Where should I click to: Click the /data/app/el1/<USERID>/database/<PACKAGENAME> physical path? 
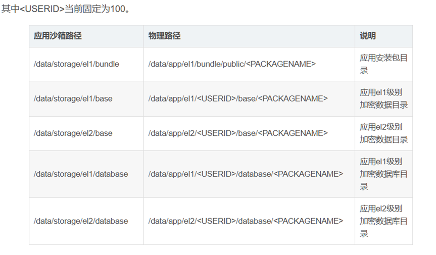(246, 174)
